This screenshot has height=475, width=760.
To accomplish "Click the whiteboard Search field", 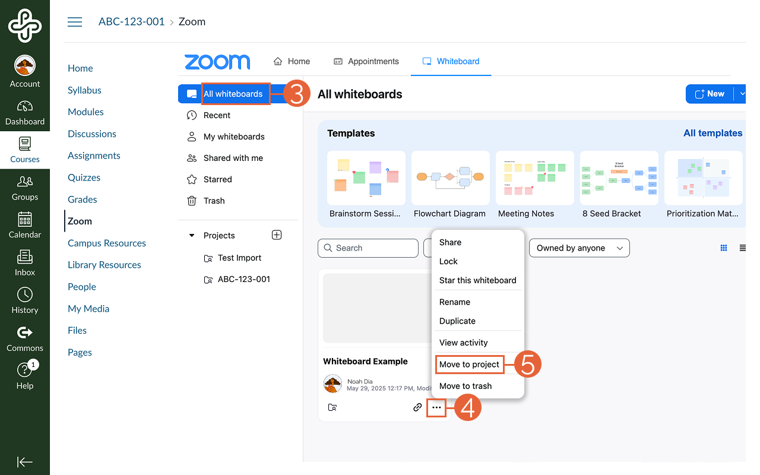I will coord(368,248).
